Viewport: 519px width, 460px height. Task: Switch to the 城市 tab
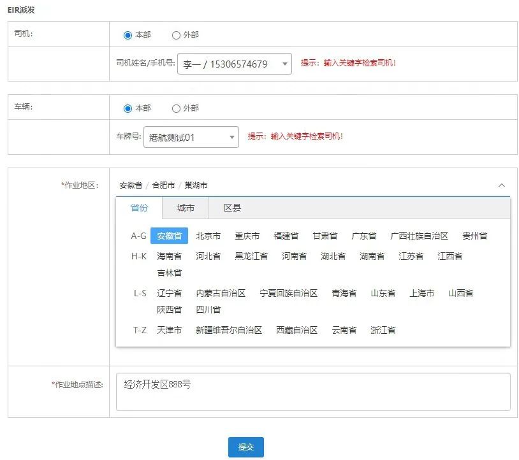185,207
